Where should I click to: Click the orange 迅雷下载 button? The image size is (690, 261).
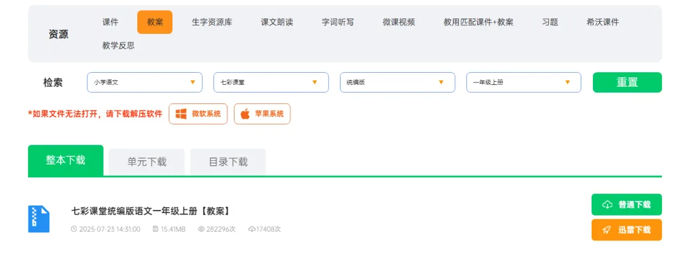tap(627, 230)
